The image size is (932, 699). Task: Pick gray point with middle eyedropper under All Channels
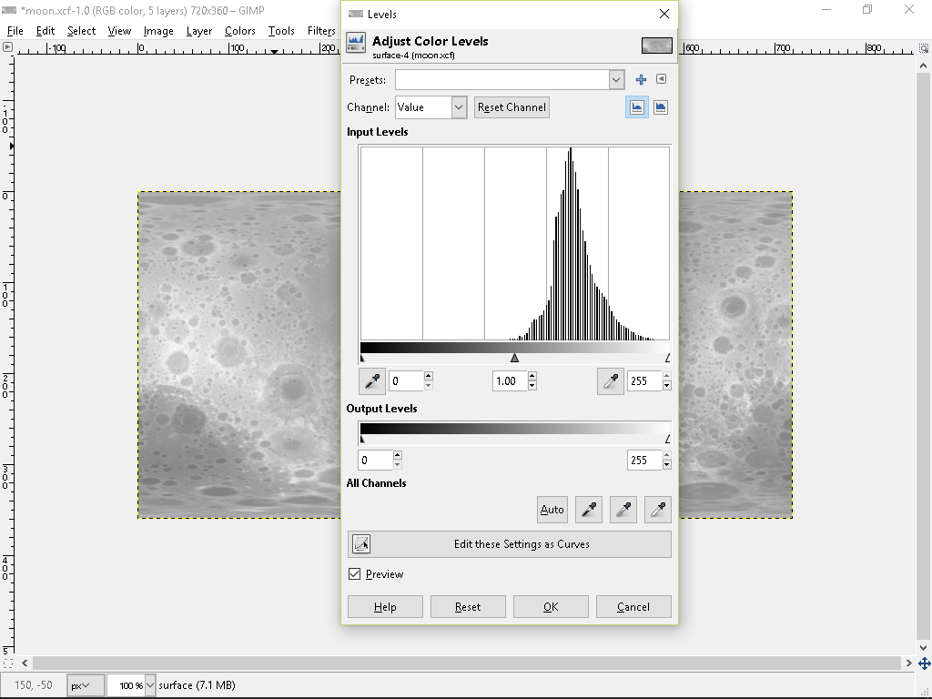pos(623,510)
